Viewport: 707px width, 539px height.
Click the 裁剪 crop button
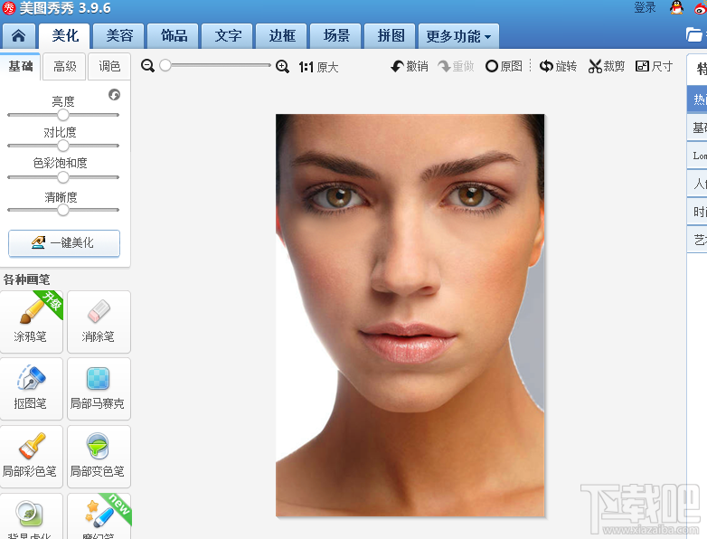(607, 66)
